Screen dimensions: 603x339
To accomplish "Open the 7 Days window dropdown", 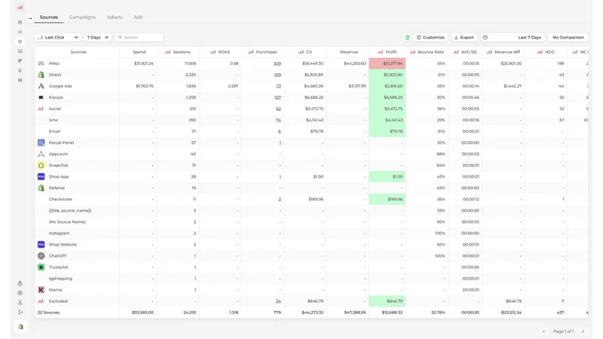I will point(98,37).
